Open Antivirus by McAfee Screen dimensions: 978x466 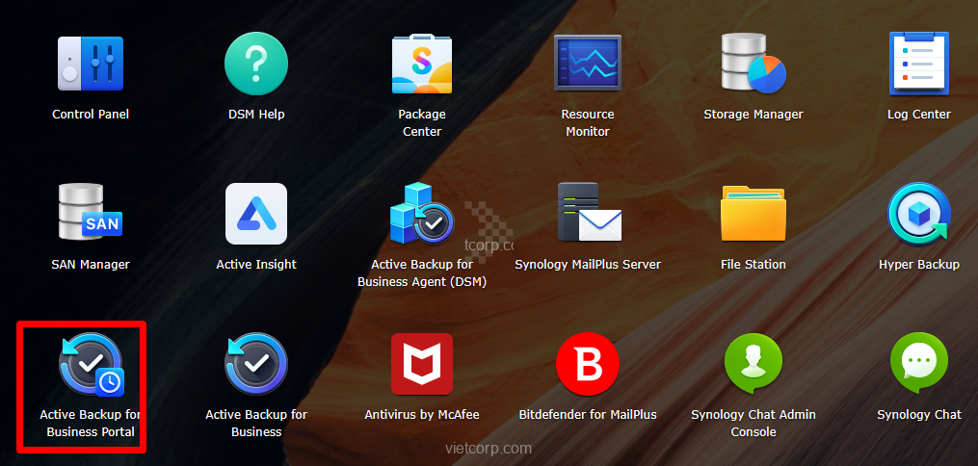pos(422,365)
